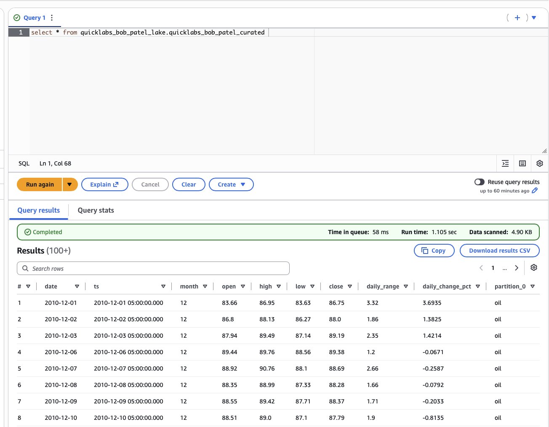Click the editor resize handle corner
549x427 pixels.
point(544,151)
